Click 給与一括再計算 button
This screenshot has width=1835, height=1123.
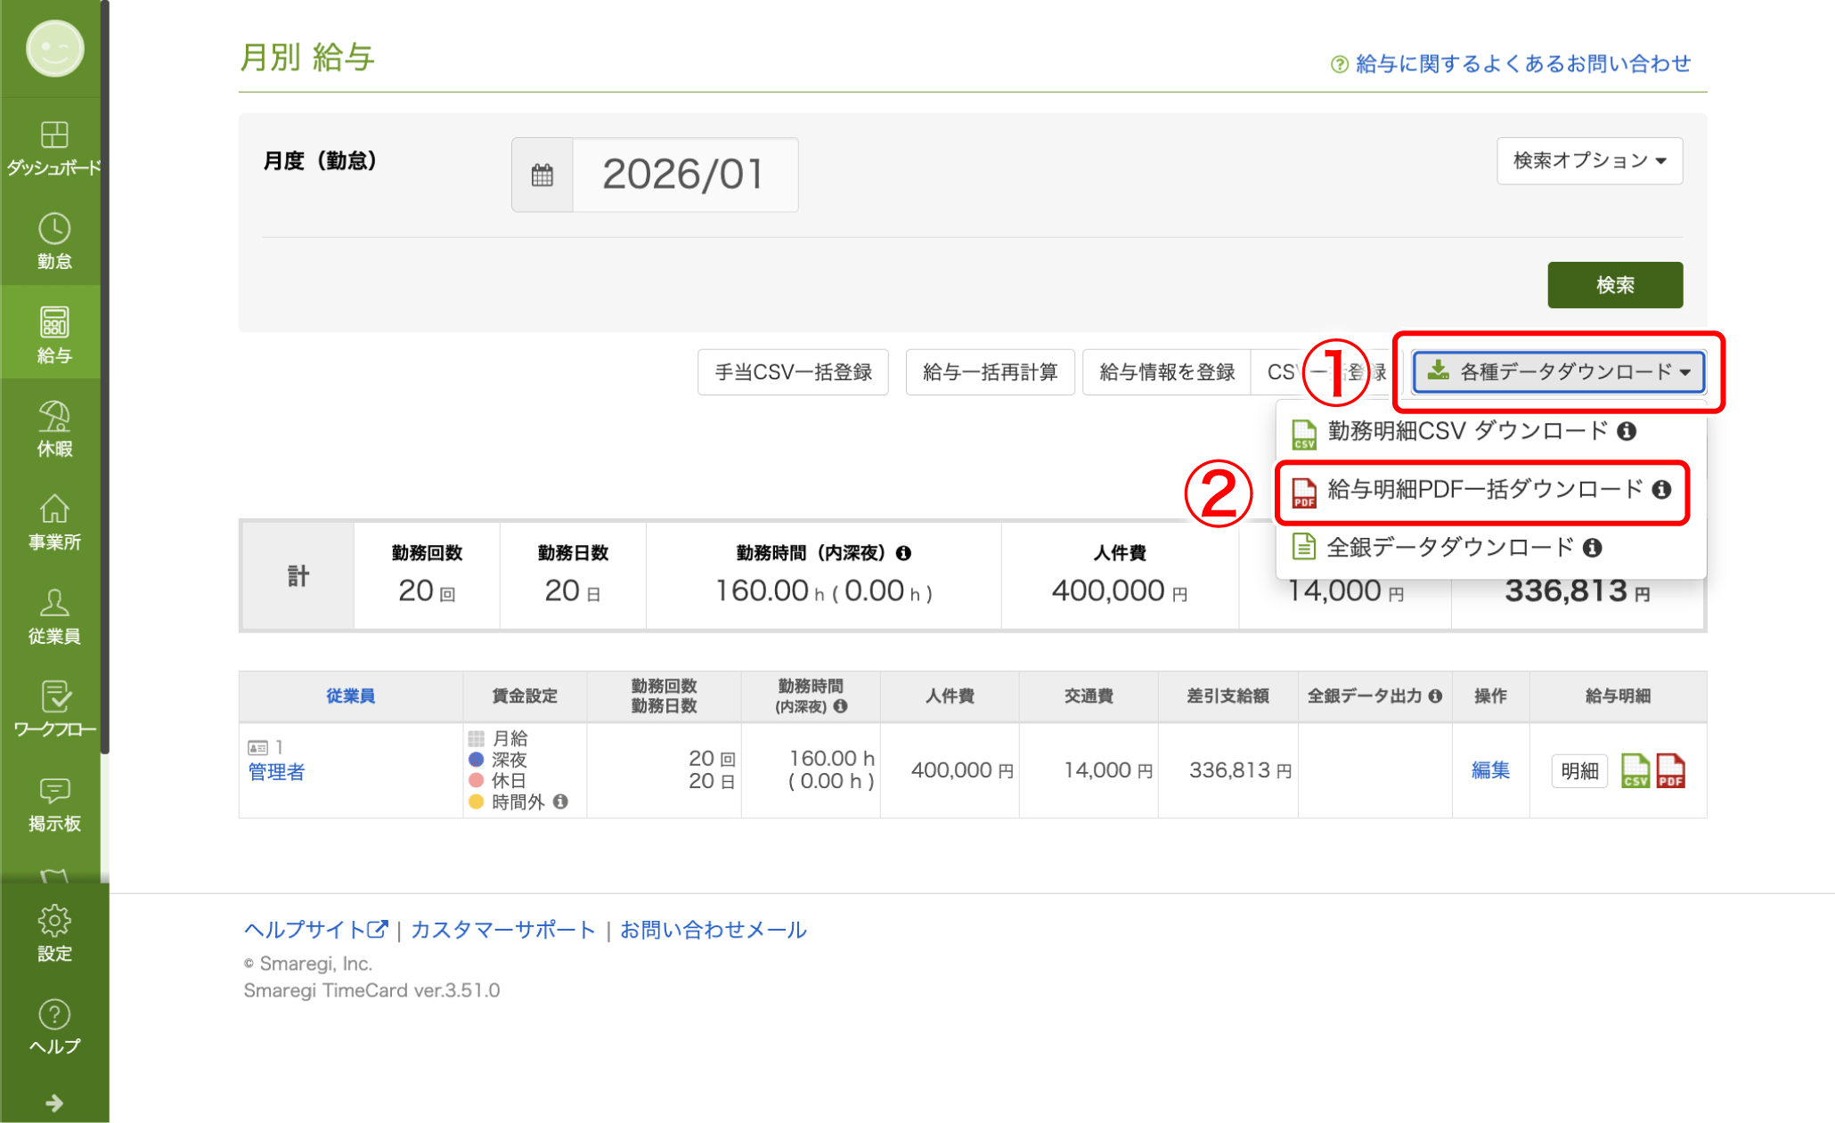(x=990, y=372)
